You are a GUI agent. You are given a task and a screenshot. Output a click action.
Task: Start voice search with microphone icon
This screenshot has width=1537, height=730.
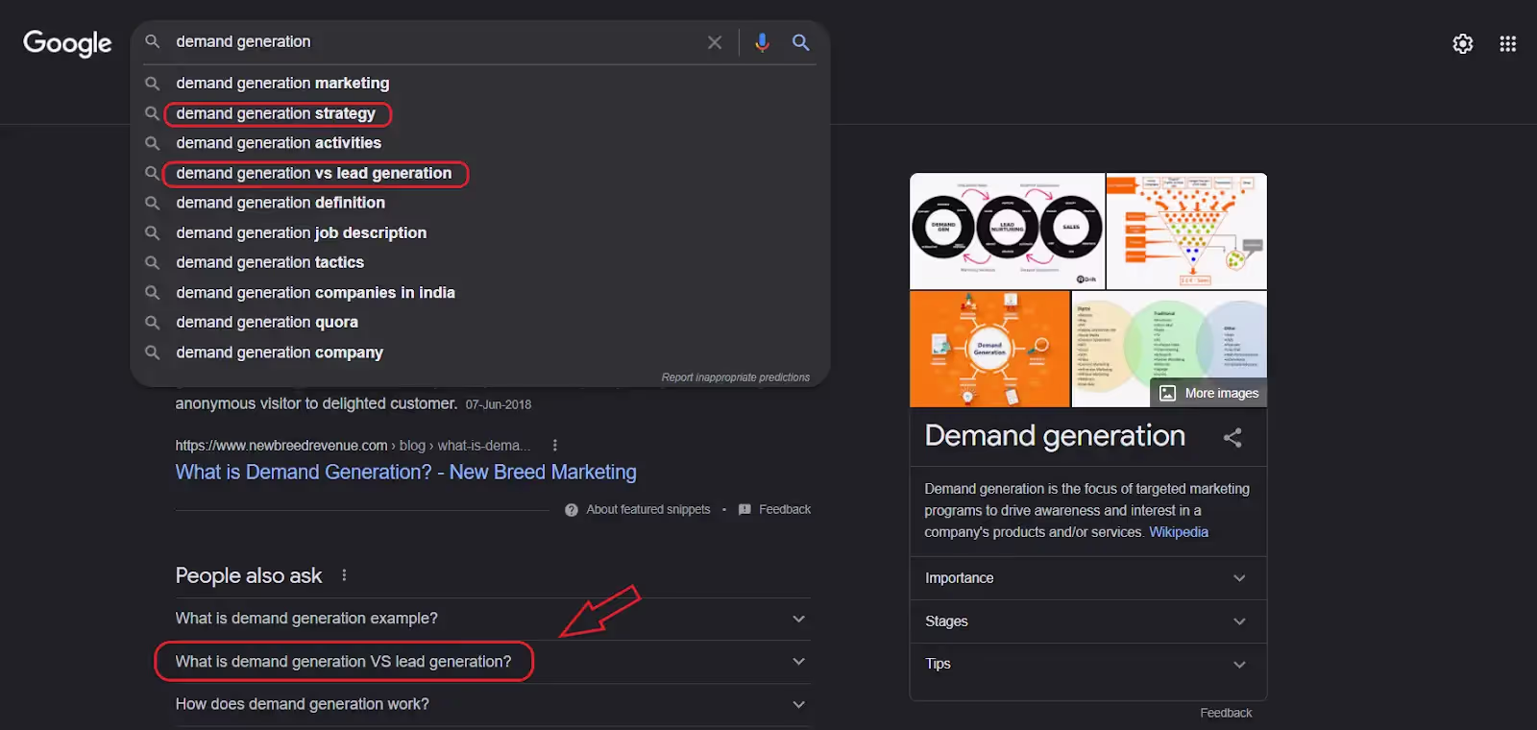click(x=762, y=42)
